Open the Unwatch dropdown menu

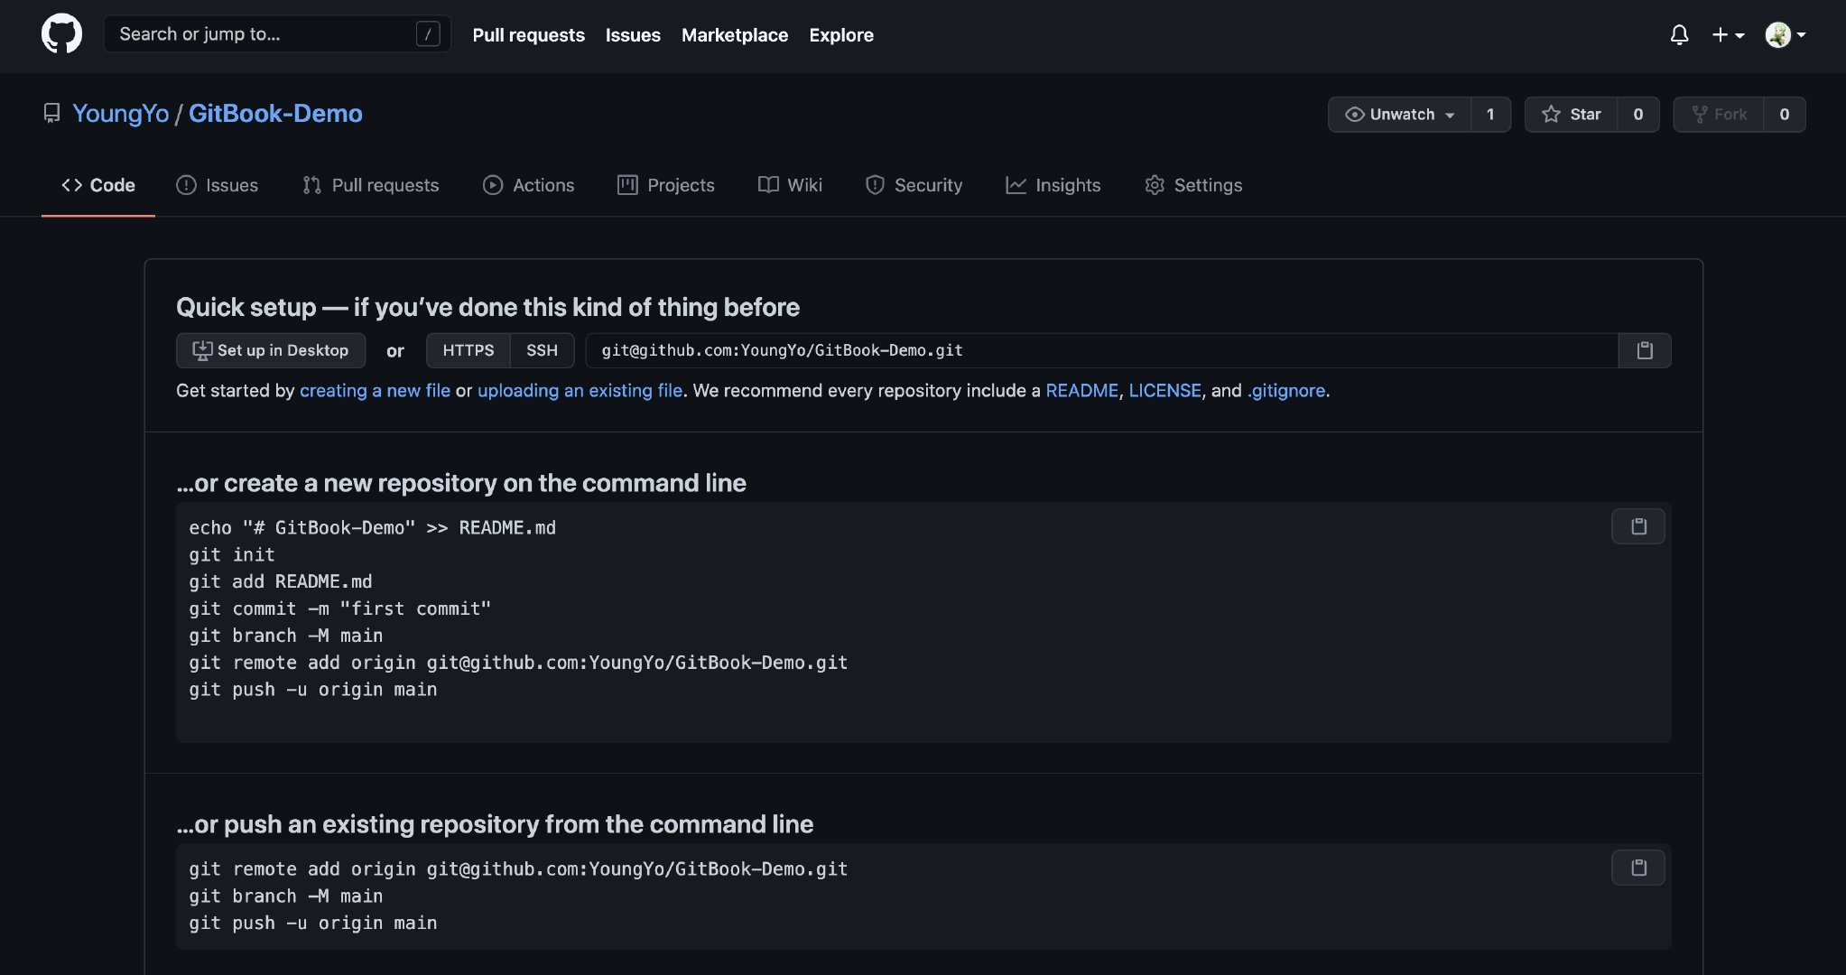[x=1399, y=115]
